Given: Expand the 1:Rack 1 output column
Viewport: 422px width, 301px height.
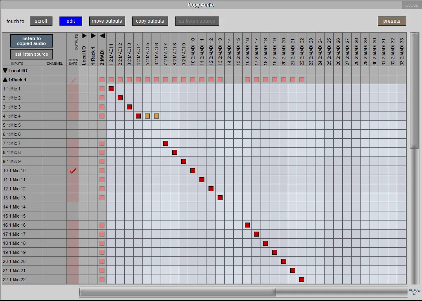Looking at the screenshot, I should coord(93,36).
